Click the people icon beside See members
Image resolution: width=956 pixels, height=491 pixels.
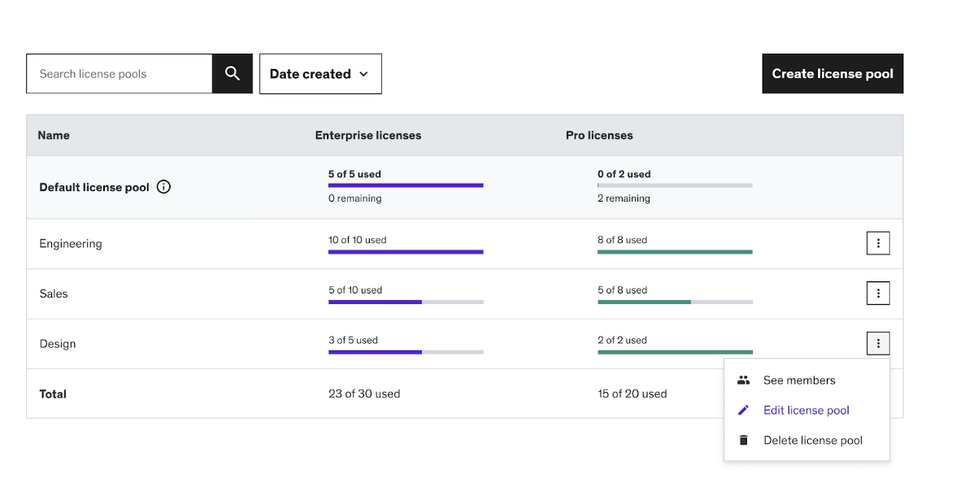(743, 380)
